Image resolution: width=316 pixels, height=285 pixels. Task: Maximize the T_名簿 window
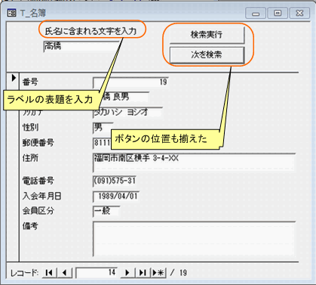pyautogui.click(x=278, y=13)
